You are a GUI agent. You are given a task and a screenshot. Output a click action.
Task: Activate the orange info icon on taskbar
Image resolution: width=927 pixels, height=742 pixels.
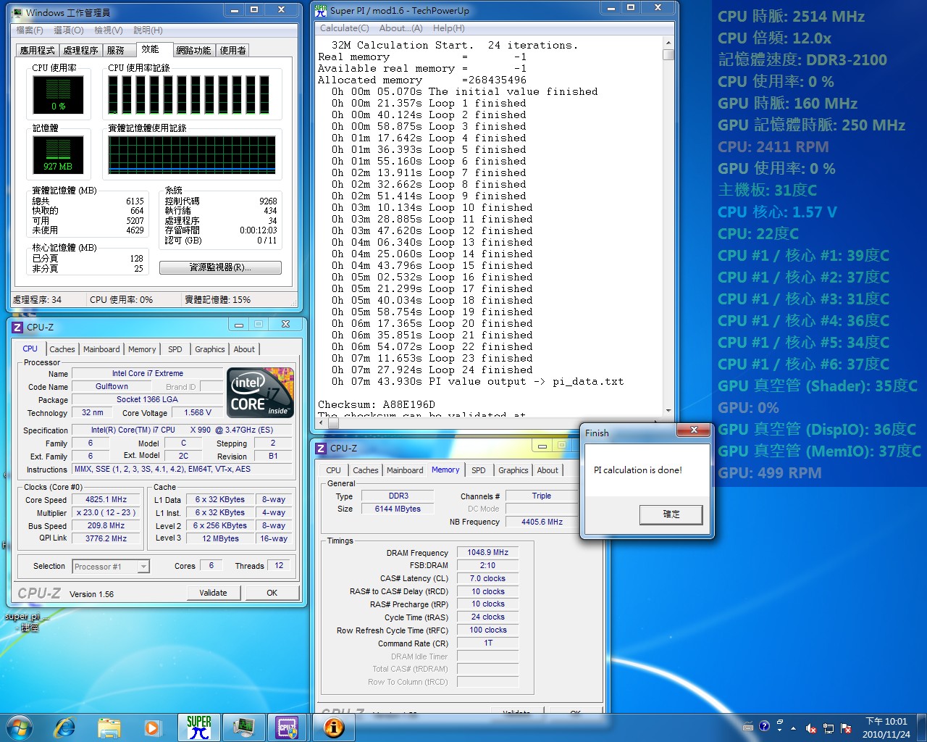coord(333,727)
